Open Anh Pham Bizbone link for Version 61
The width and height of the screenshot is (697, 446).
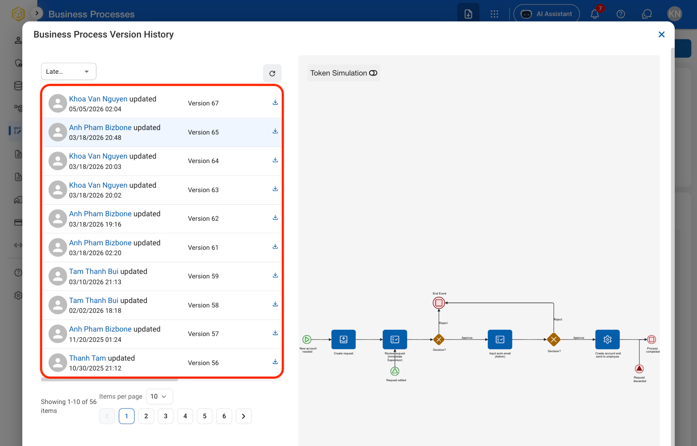(101, 243)
